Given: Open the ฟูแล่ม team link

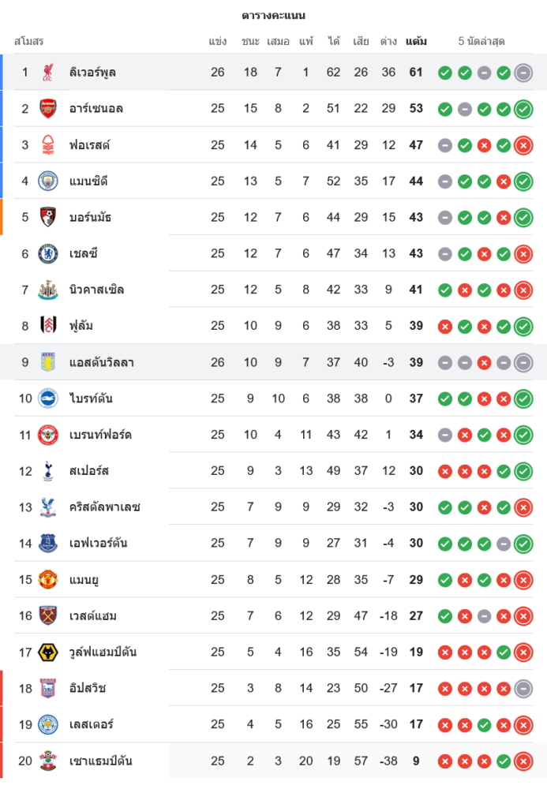Looking at the screenshot, I should [x=81, y=326].
